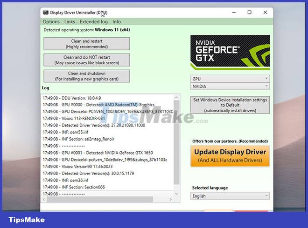Click the log scroll left arrow
The image size is (308, 228).
[x=44, y=199]
